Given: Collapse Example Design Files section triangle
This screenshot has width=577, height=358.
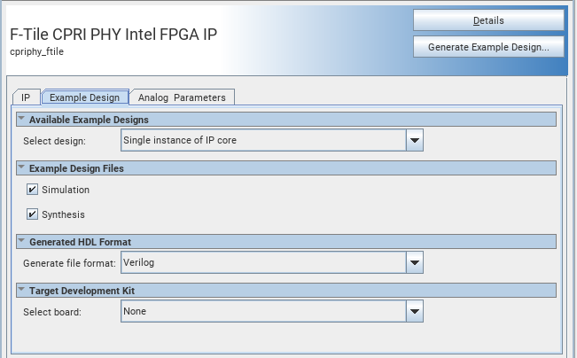Looking at the screenshot, I should click(21, 167).
